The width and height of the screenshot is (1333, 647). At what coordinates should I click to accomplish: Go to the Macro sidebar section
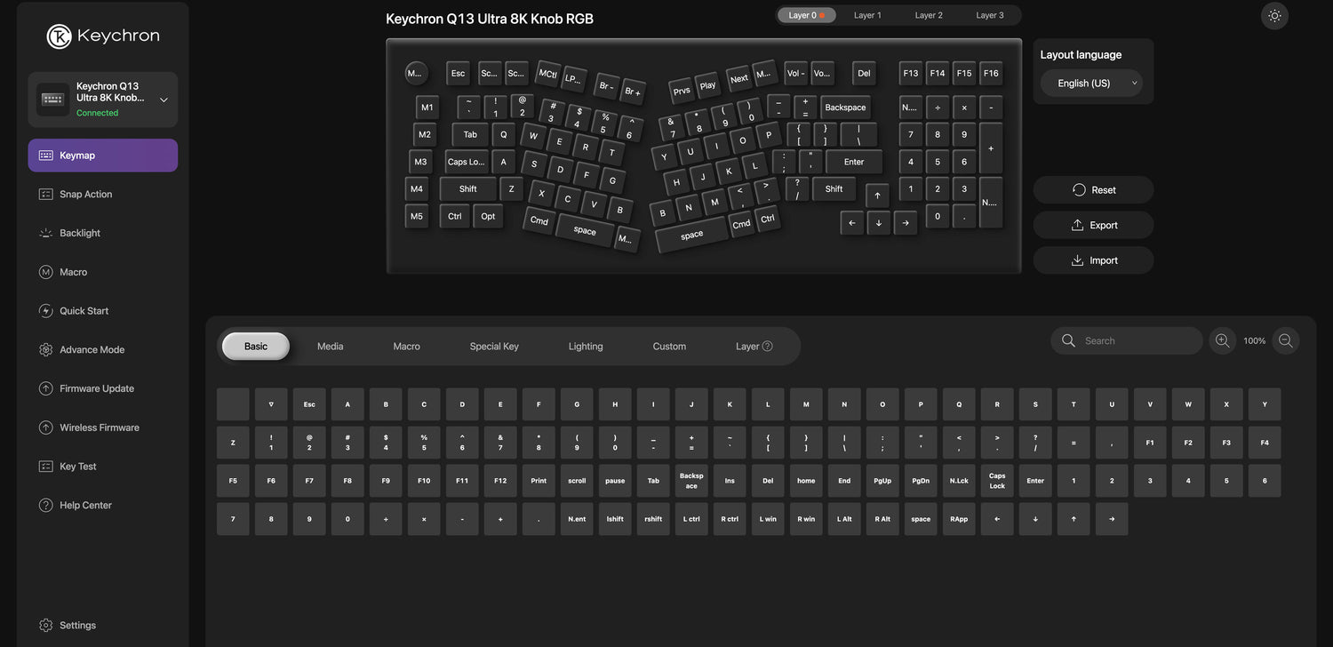(73, 272)
